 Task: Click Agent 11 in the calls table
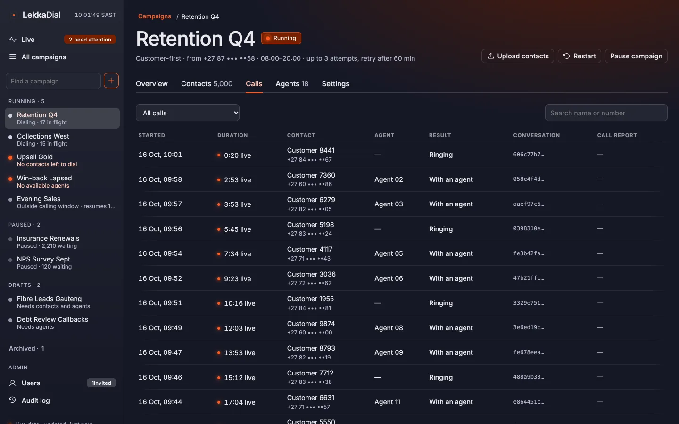387,402
